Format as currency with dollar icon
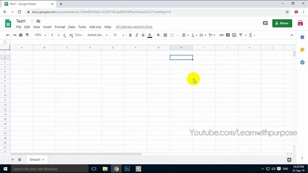The width and height of the screenshot is (308, 173). point(52,35)
